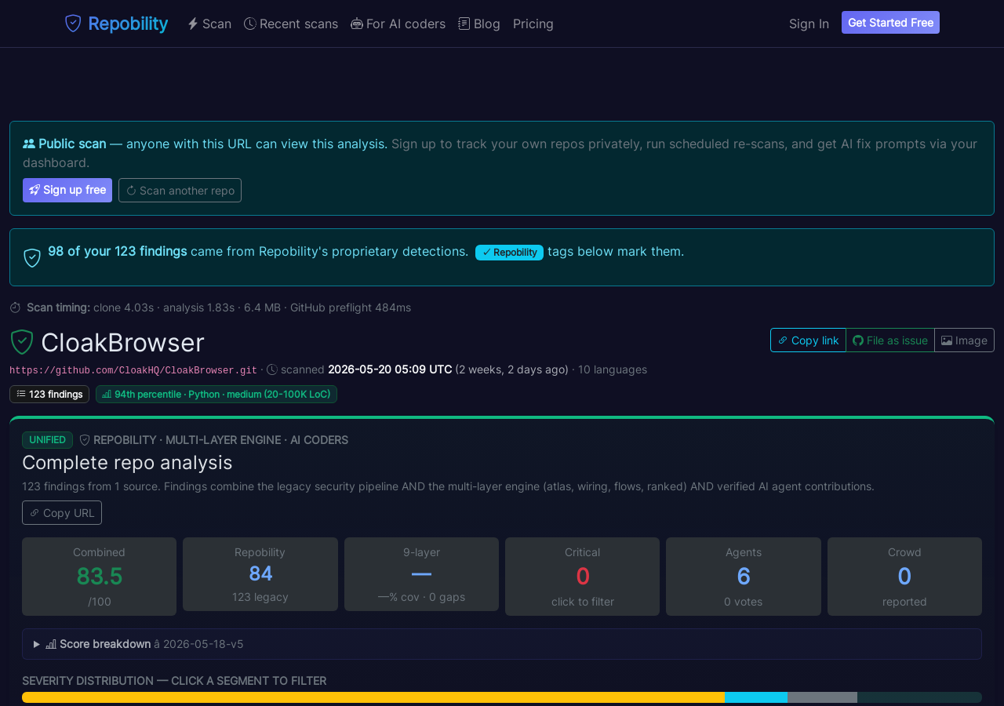Click the 123 findings badge
Image resolution: width=1004 pixels, height=706 pixels.
[x=49, y=394]
